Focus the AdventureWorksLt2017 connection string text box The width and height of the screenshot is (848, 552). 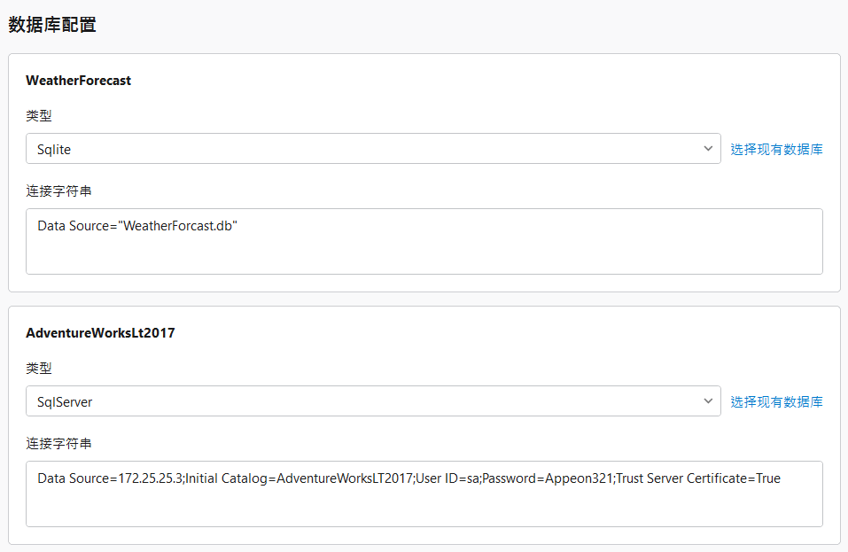[x=424, y=505]
